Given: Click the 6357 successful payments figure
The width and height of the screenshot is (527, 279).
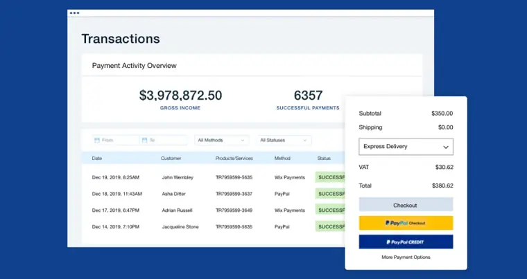Looking at the screenshot, I should click(x=308, y=96).
